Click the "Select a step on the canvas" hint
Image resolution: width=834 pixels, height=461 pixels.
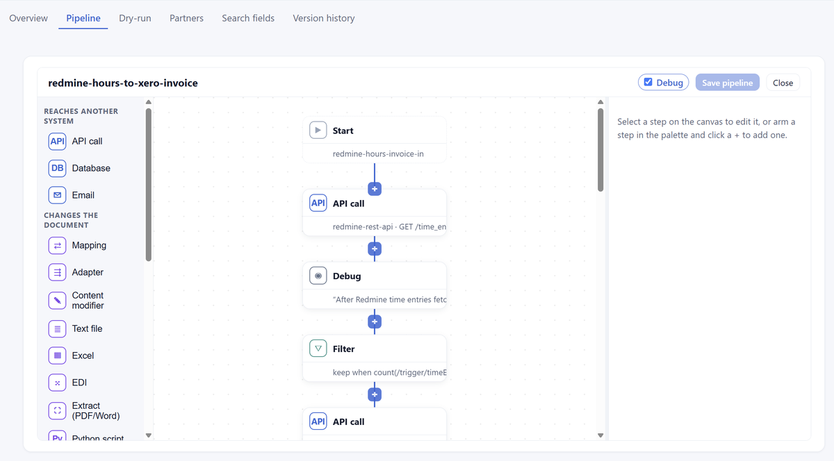[706, 128]
